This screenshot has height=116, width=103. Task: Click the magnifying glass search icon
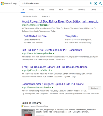pos(100,4)
